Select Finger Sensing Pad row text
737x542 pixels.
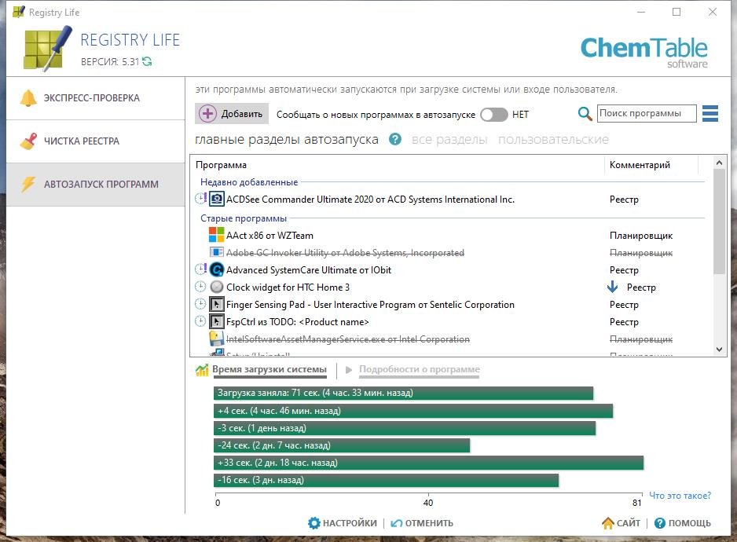coord(370,305)
